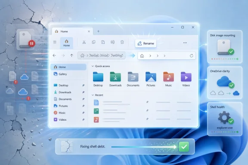Viewport: 248px width, 165px height.
Task: Collapse the Recent section
Action: 93,95
